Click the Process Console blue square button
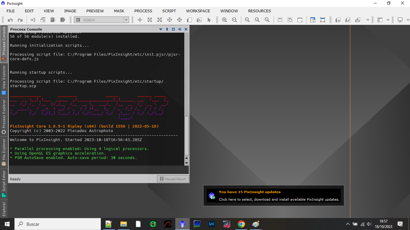Screen dimensions: 410x230 tap(173, 29)
